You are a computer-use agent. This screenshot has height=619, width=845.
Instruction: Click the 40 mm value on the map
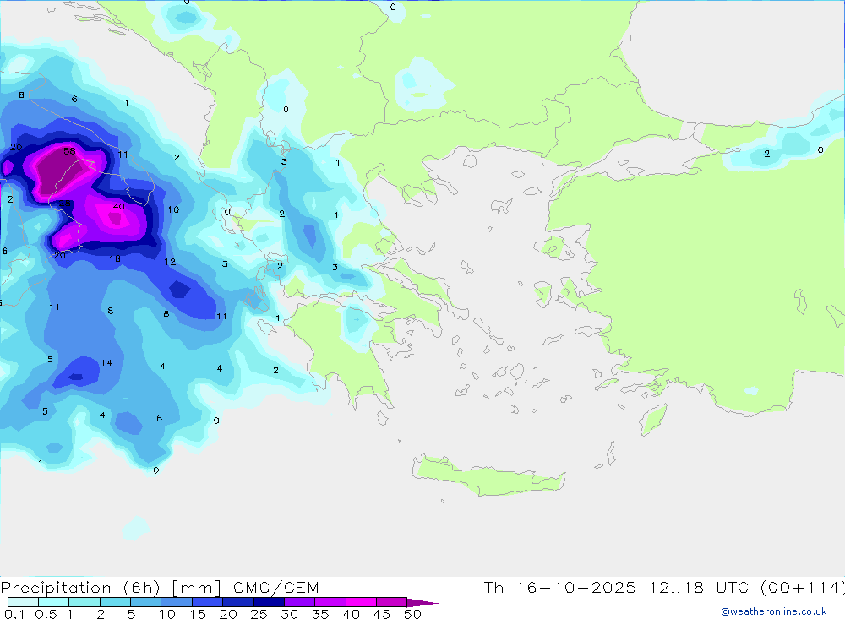pos(118,206)
